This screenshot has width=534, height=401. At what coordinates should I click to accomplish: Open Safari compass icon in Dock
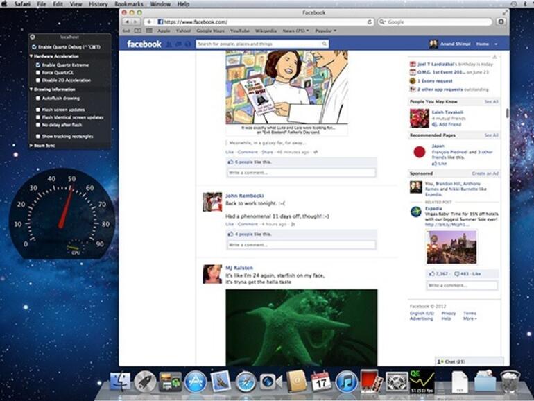tap(246, 382)
